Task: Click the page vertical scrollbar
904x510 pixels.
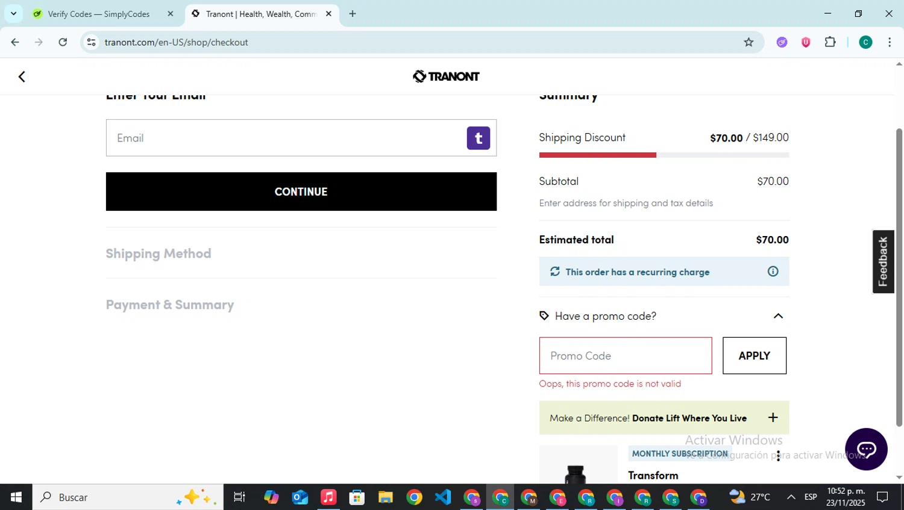Action: point(899,277)
